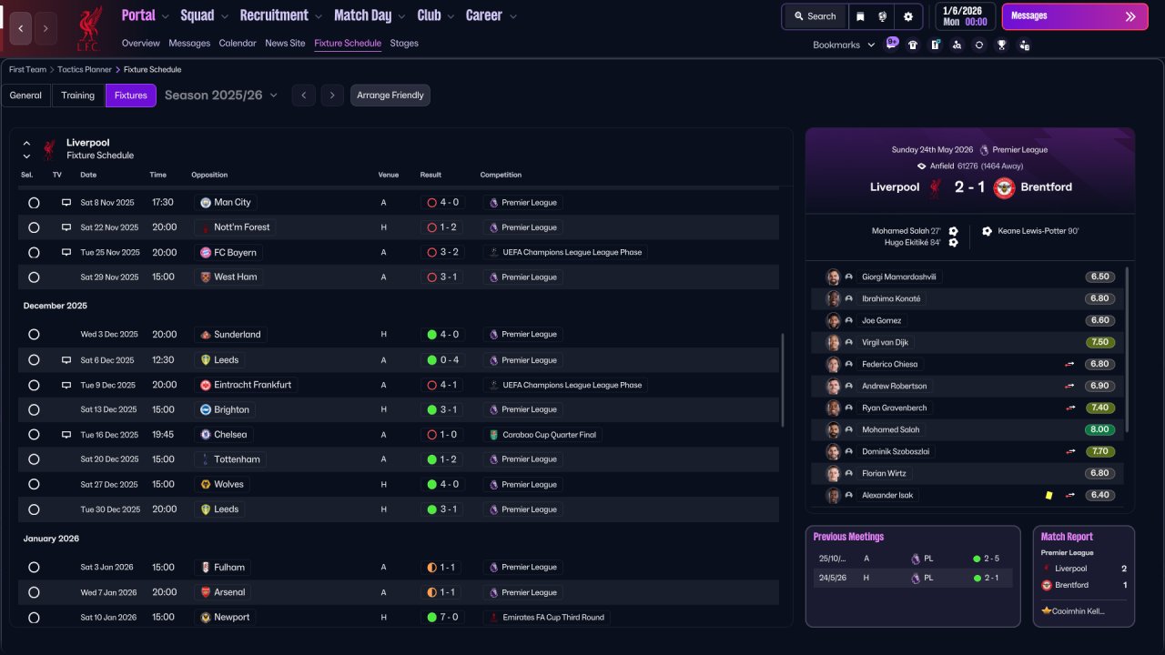Open the Stages sub-tab
Screen dimensions: 1165x655
point(404,44)
